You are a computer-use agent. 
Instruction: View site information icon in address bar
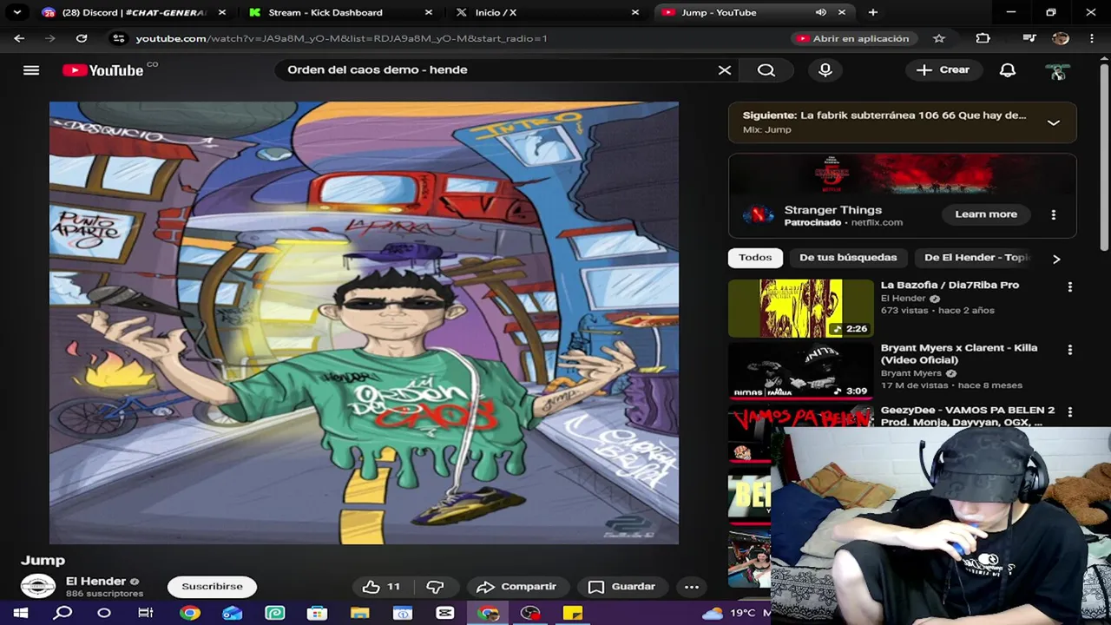[x=119, y=38]
